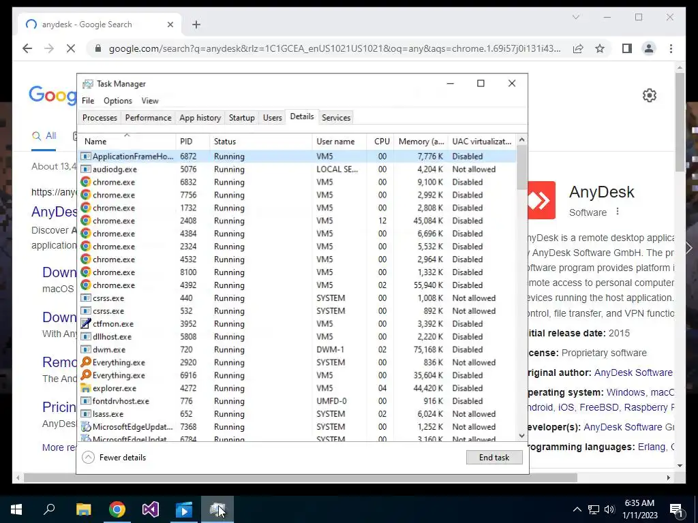Open the View menu in Task Manager
The width and height of the screenshot is (698, 523).
(150, 101)
